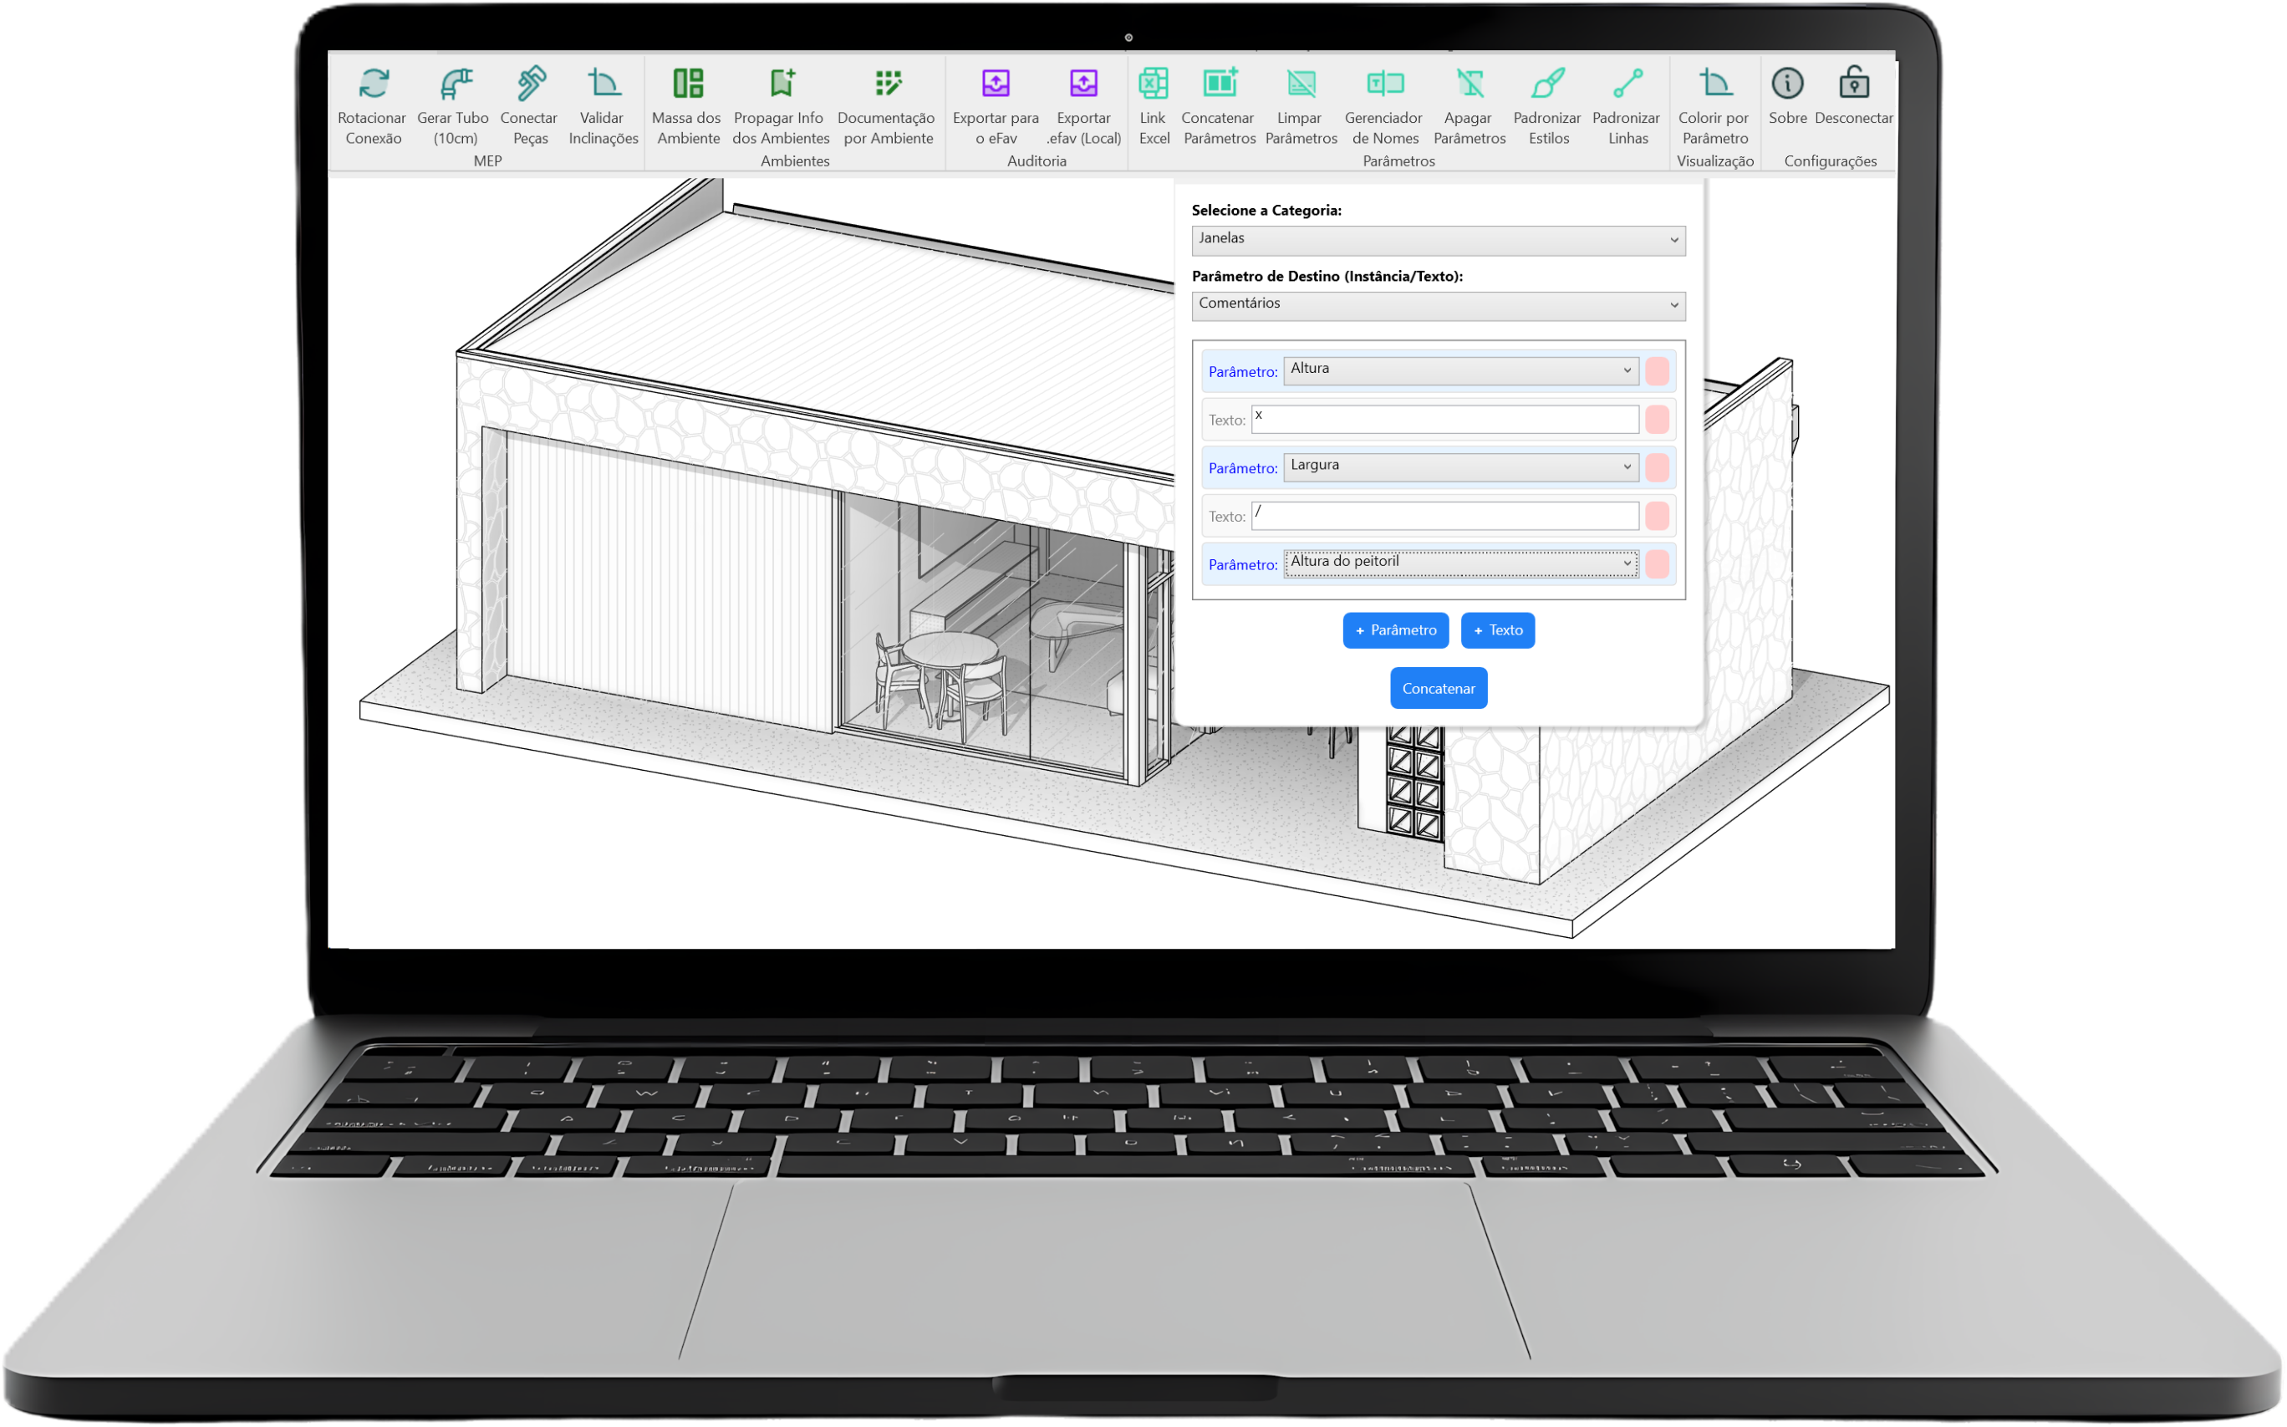Remove the x text row
This screenshot has height=1427, width=2287.
(1658, 420)
